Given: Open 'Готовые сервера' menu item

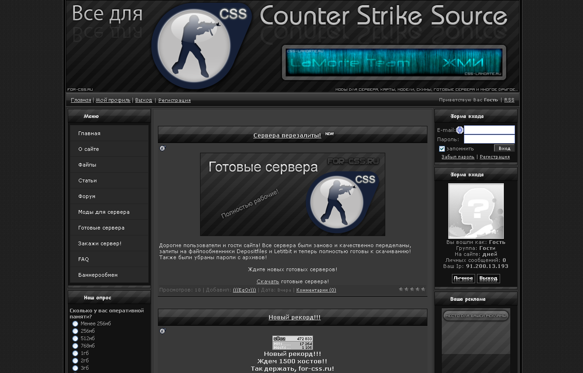Looking at the screenshot, I should [109, 228].
